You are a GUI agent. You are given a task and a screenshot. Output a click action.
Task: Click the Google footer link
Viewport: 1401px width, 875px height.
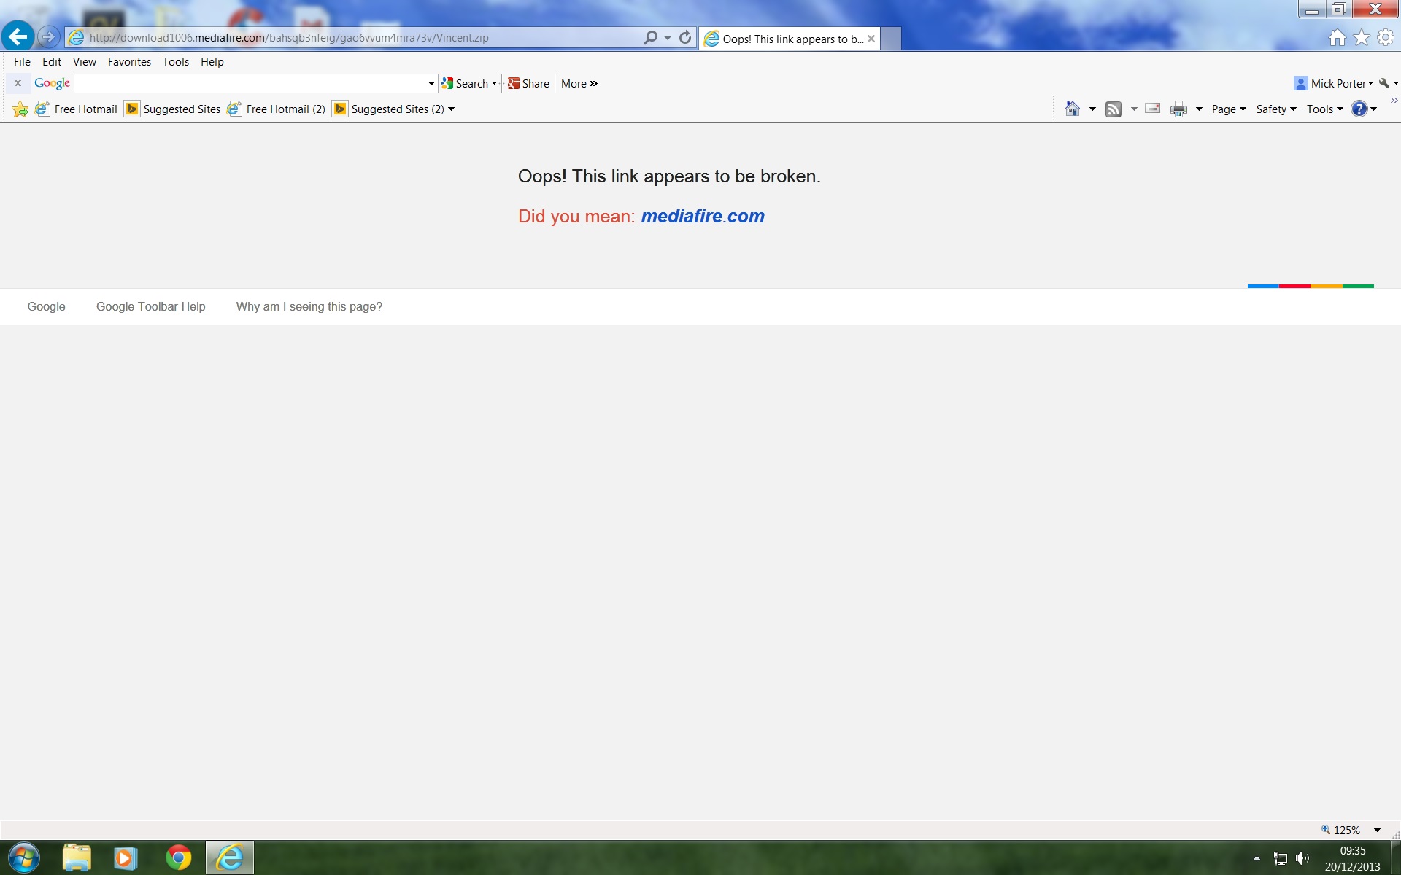tap(46, 307)
